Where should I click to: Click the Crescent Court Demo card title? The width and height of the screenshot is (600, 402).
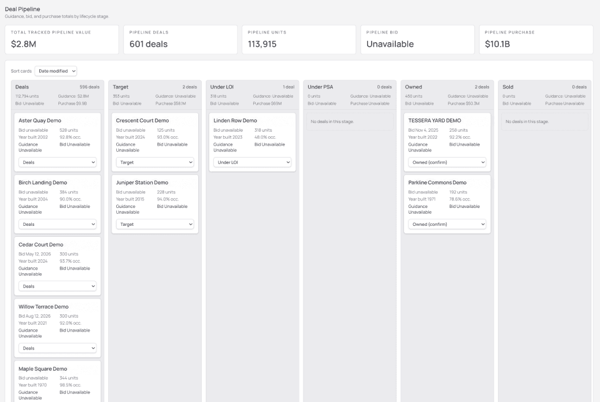[142, 121]
